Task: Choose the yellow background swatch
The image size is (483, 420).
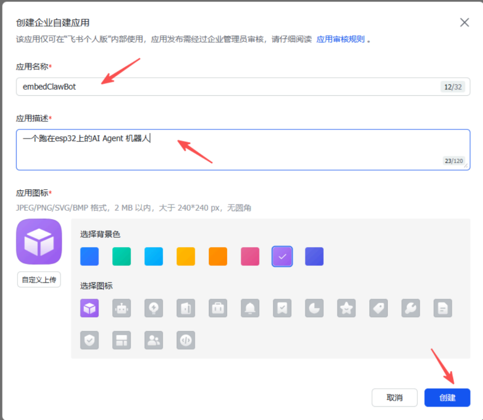Action: tap(186, 256)
